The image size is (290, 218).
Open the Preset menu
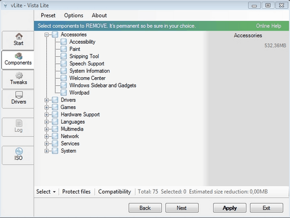[x=48, y=16]
